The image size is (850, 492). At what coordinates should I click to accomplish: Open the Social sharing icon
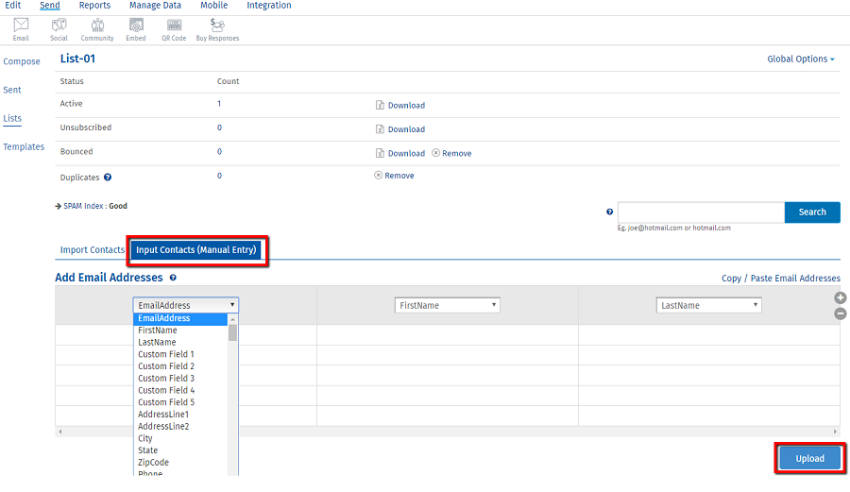pos(59,29)
